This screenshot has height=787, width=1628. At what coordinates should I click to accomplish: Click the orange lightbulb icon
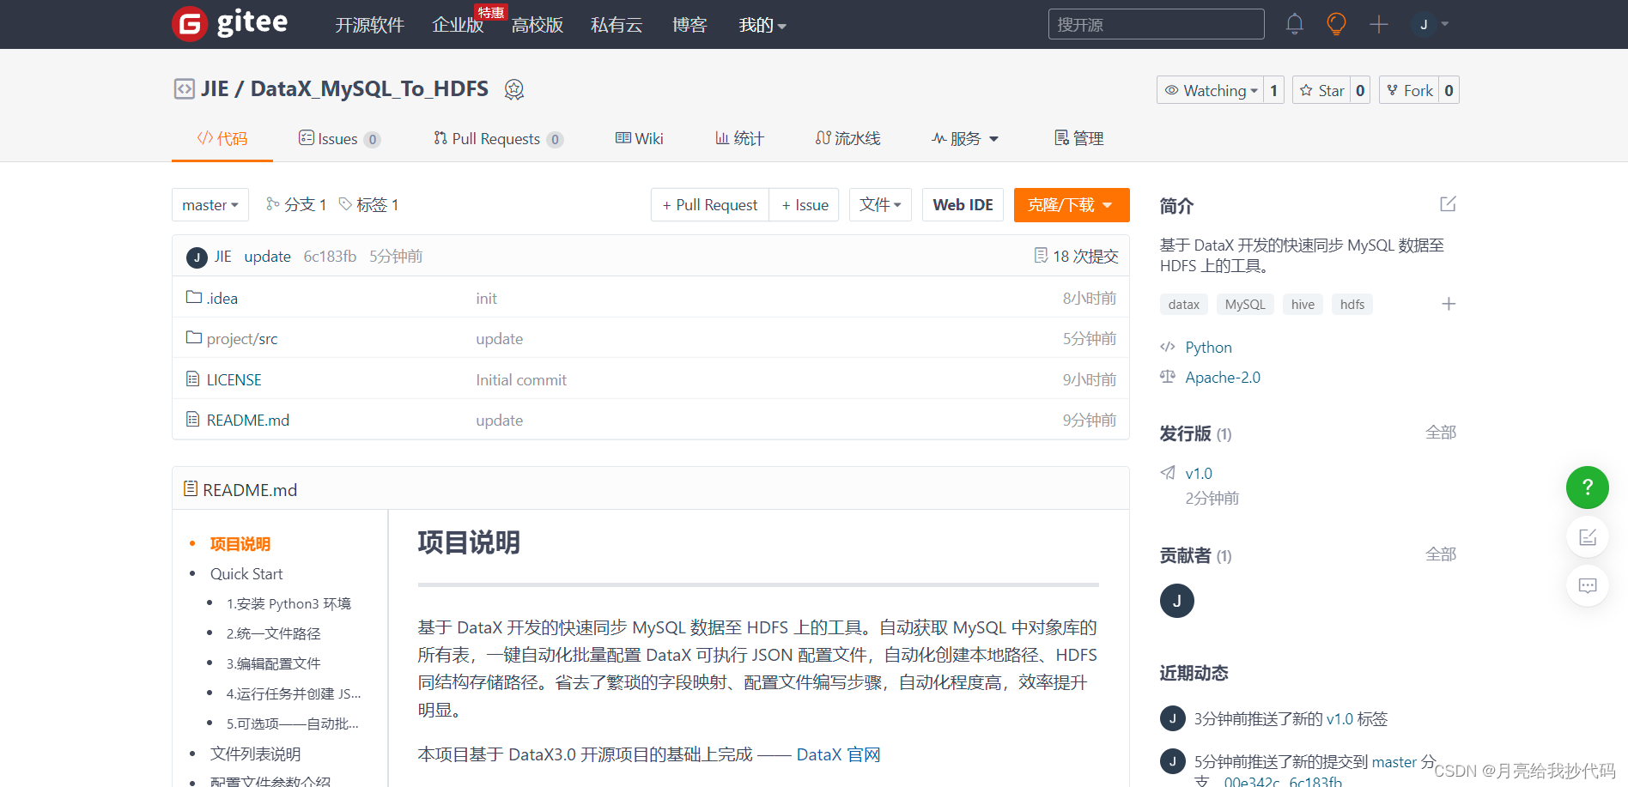(1336, 24)
